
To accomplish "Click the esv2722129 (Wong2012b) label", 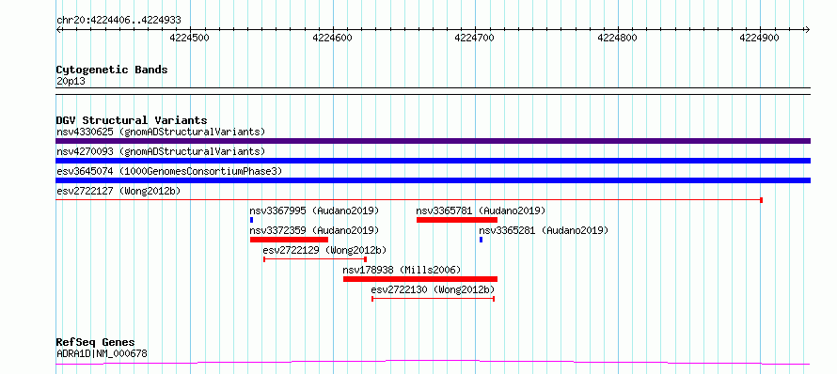I will tap(324, 250).
